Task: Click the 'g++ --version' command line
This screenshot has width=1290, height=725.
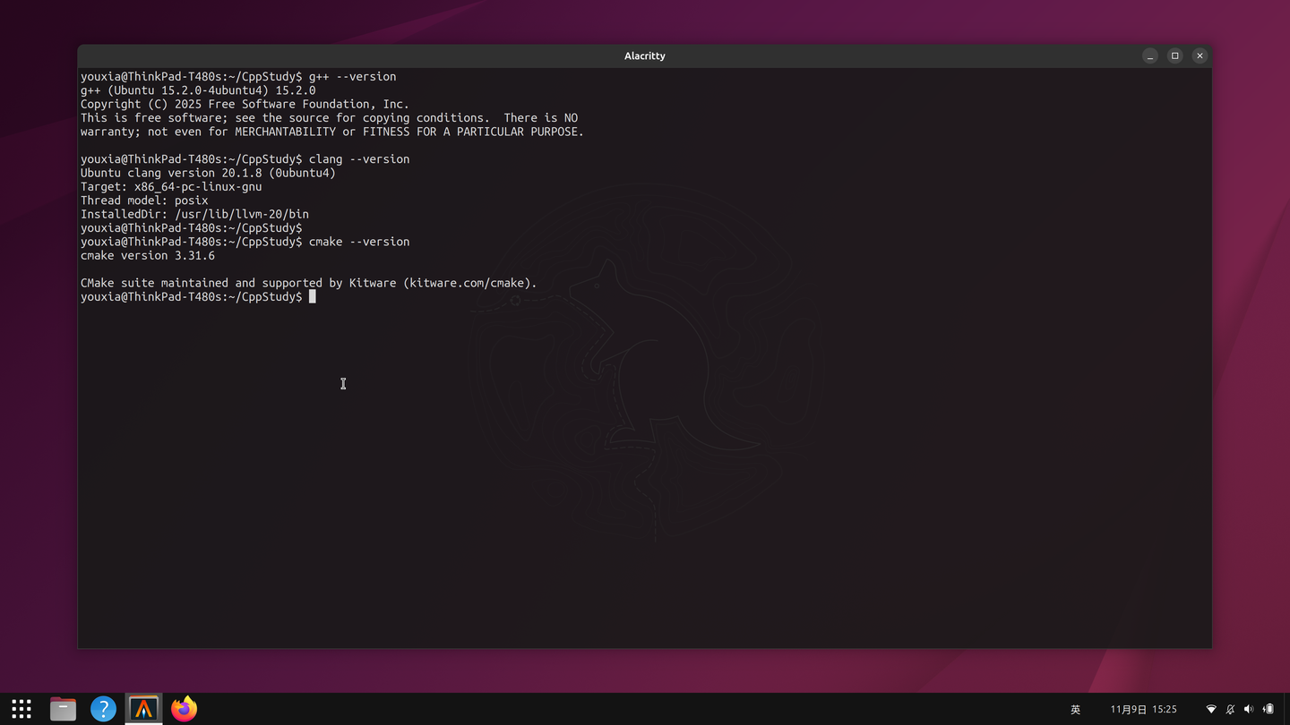Action: tap(238, 77)
